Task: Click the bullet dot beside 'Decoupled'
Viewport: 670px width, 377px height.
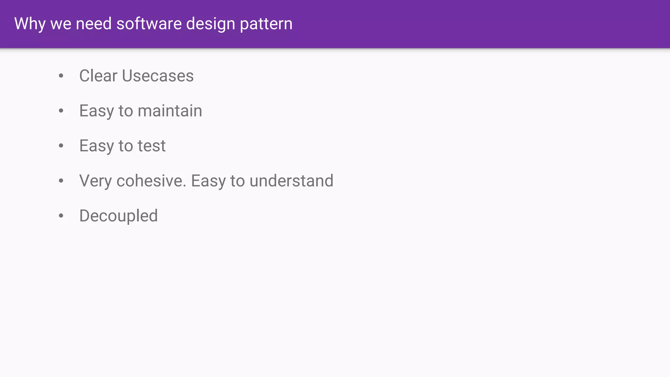Action: tap(61, 216)
